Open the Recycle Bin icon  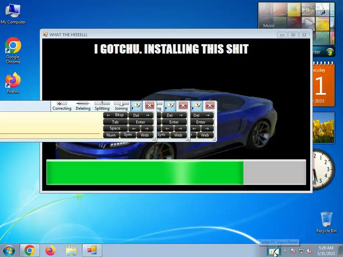[x=326, y=222]
